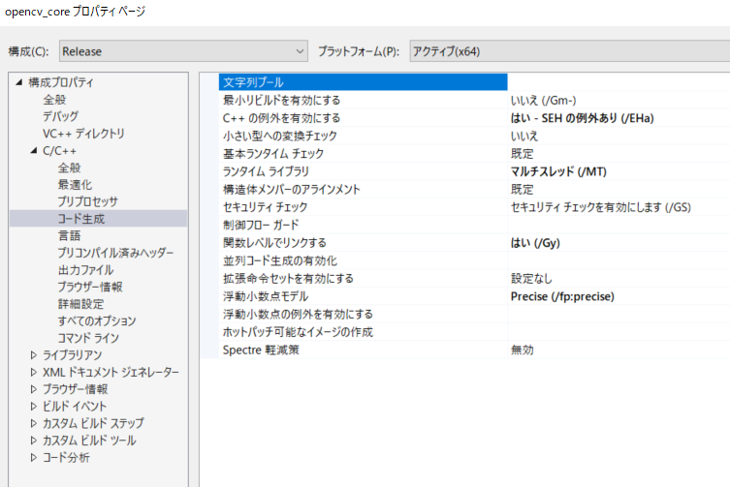Click セキュリティ チェックを有効にします (/GS) value

pos(600,207)
